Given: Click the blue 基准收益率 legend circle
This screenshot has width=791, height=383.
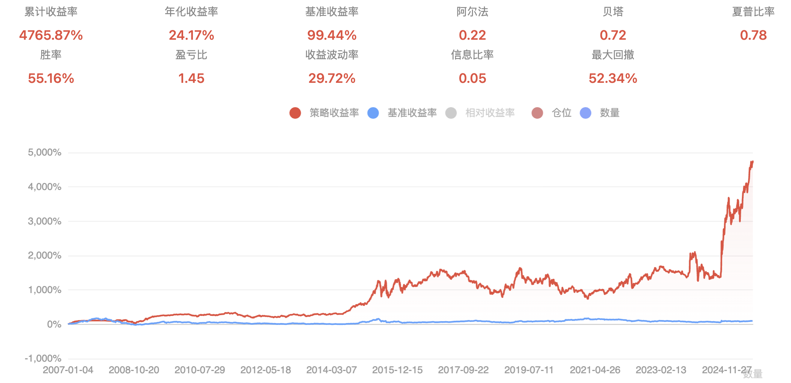Looking at the screenshot, I should tap(373, 113).
